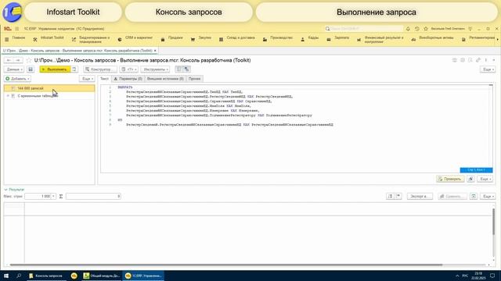Click the horizontal scrollbar below the results table
501x281 pixels.
pyautogui.click(x=226, y=265)
